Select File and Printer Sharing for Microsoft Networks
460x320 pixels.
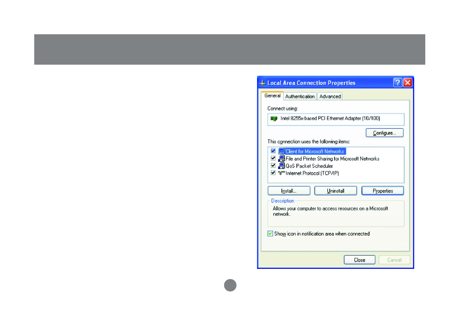click(332, 158)
